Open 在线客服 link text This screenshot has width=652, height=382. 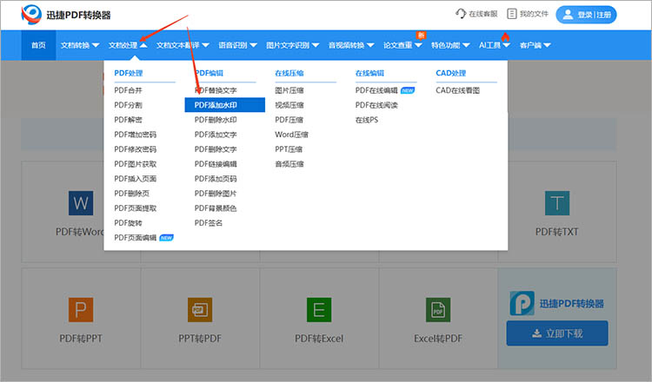(x=482, y=14)
